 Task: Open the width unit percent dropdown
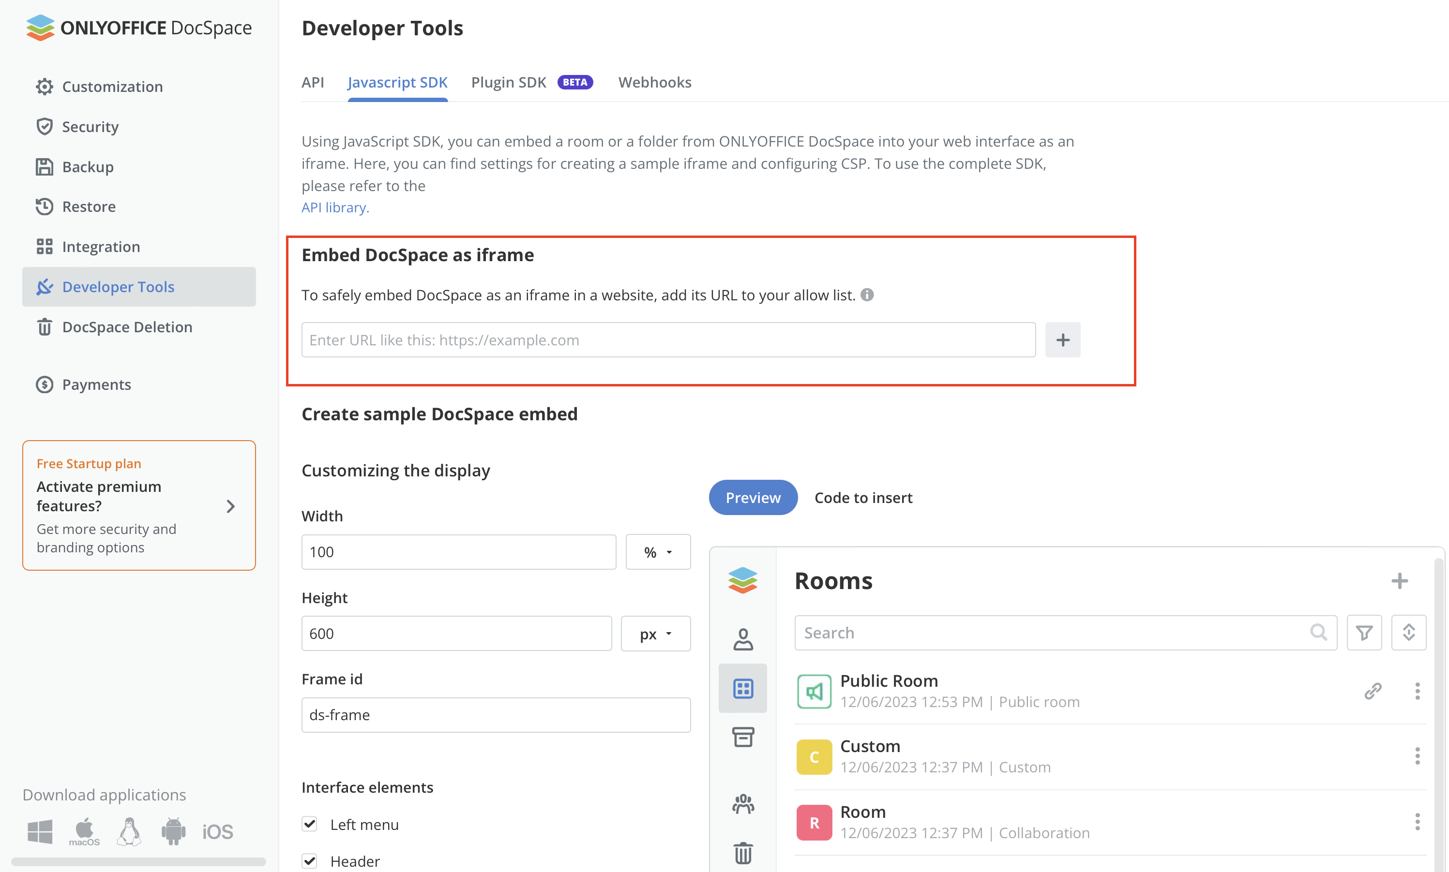click(x=658, y=552)
